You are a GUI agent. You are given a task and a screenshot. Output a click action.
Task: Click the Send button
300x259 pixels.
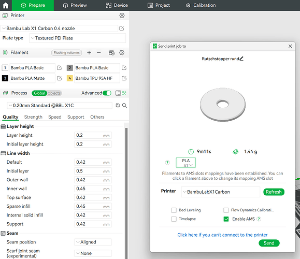click(x=269, y=243)
